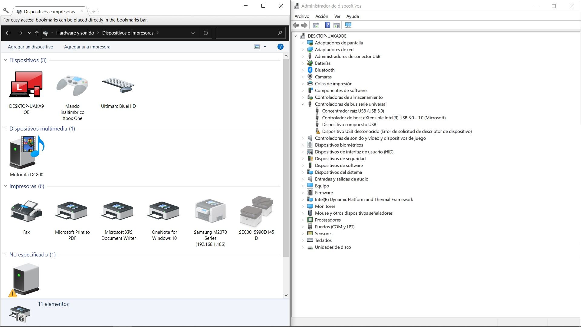Select Controlador de host eXtensible Intel USB

pos(384,118)
